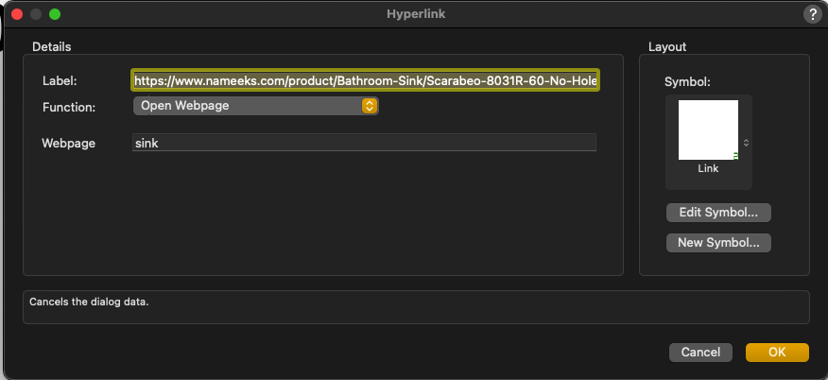Click the "Details" group heading
Image resolution: width=828 pixels, height=380 pixels.
pos(52,46)
